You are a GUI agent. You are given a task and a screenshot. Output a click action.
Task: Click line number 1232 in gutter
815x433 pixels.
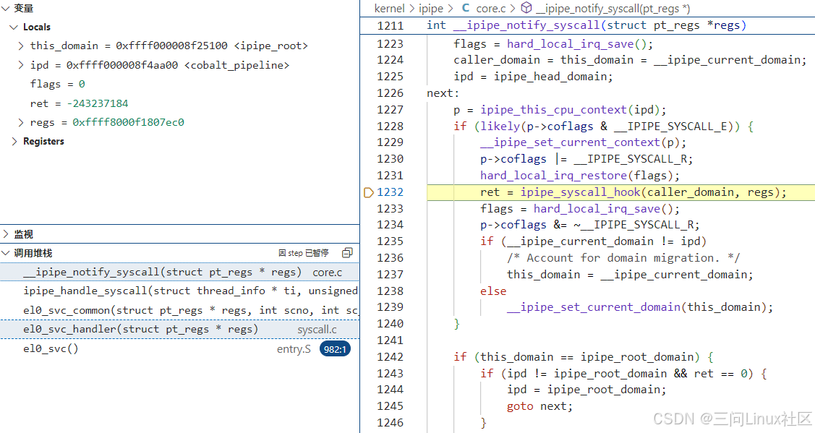391,192
